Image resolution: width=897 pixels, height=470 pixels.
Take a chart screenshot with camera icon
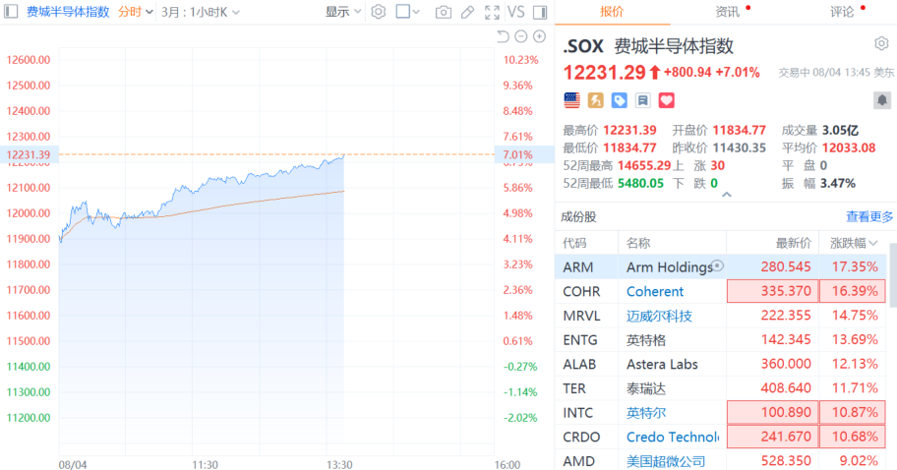443,12
